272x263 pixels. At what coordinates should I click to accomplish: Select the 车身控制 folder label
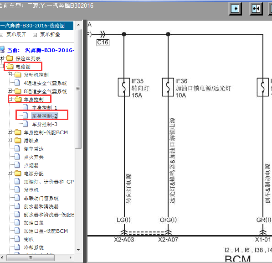coord(33,100)
